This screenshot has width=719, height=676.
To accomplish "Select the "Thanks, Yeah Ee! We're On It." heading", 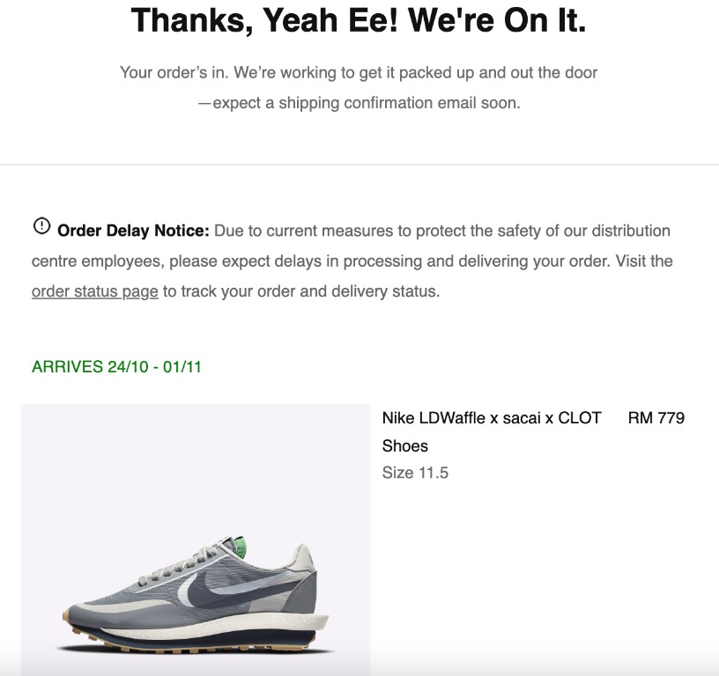I will (x=359, y=21).
